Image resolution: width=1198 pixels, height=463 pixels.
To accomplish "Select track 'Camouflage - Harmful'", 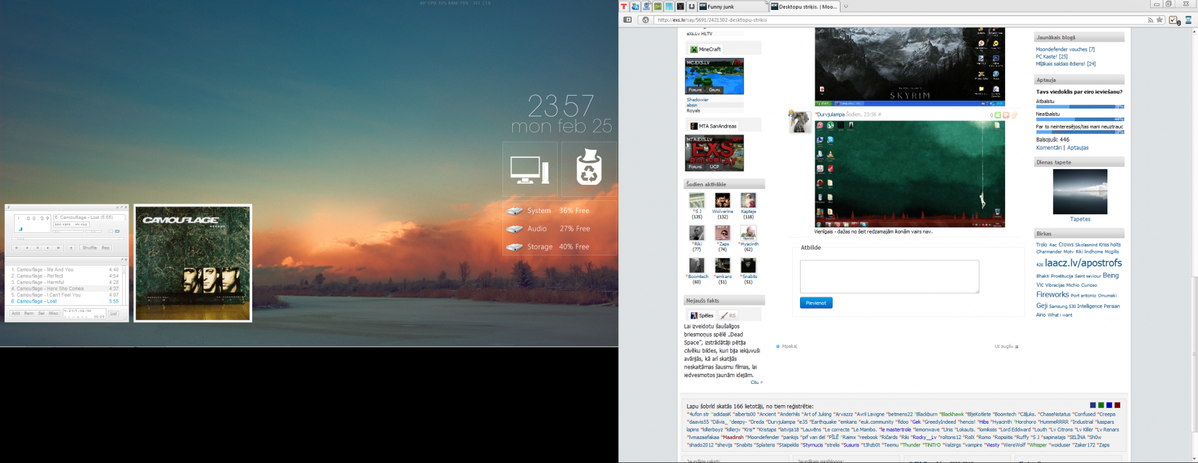I will tap(65, 282).
